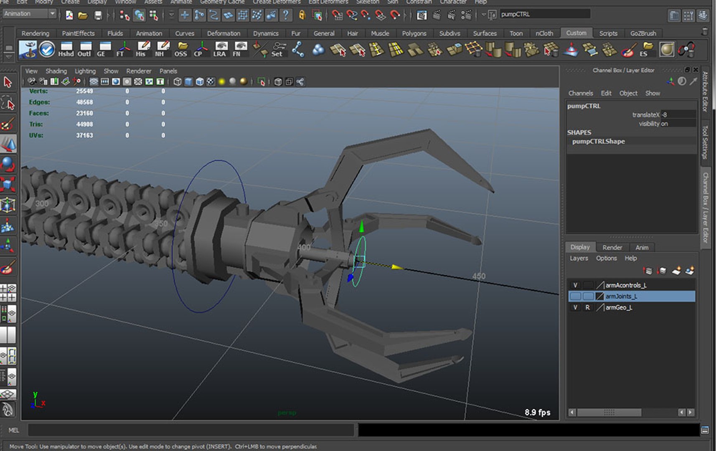Switch to the Deformation shelf tab
Image resolution: width=716 pixels, height=451 pixels.
[223, 33]
